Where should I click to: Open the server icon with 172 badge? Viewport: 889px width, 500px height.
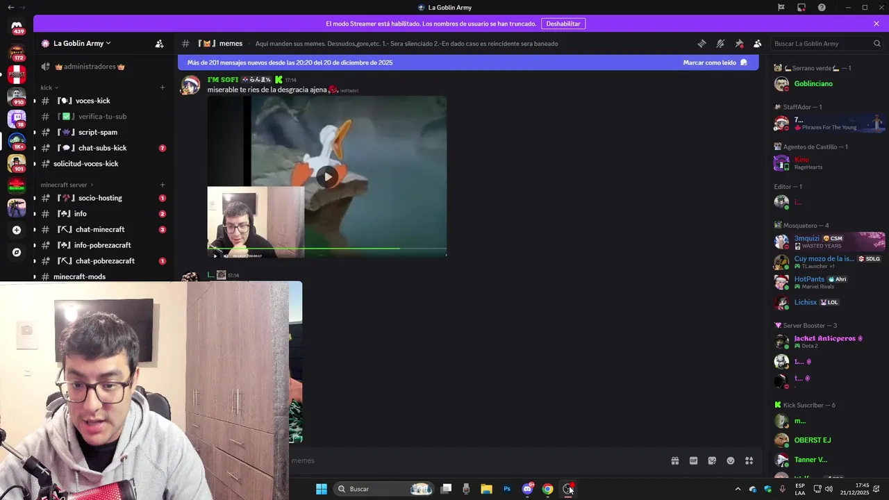coord(17,53)
